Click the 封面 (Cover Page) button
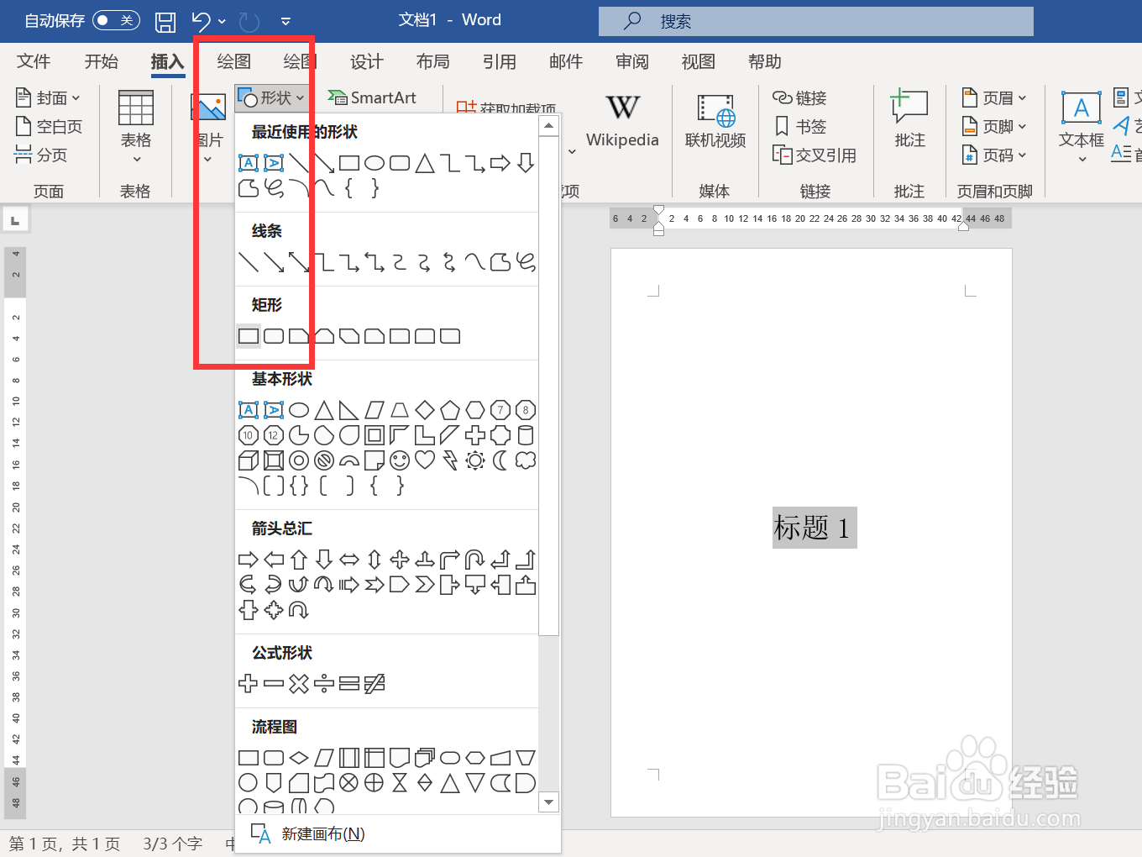This screenshot has height=857, width=1142. tap(48, 97)
